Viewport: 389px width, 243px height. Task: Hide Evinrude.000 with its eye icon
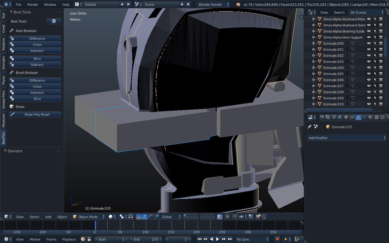click(x=369, y=43)
